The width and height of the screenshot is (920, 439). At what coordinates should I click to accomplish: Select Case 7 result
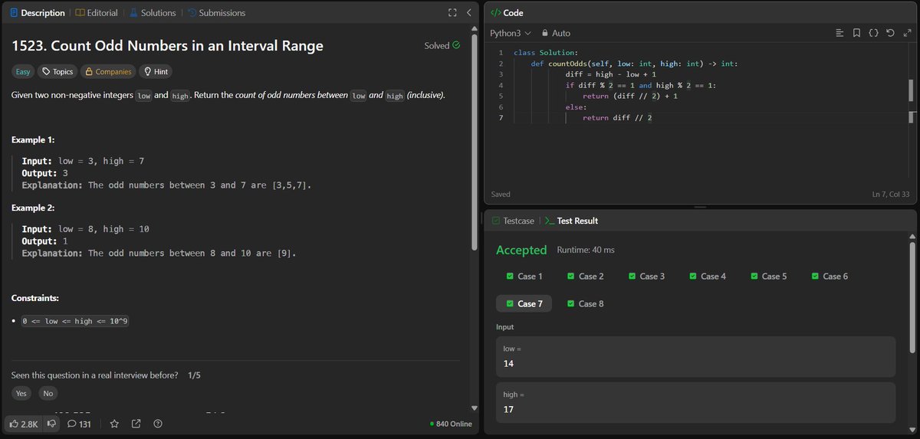coord(524,303)
